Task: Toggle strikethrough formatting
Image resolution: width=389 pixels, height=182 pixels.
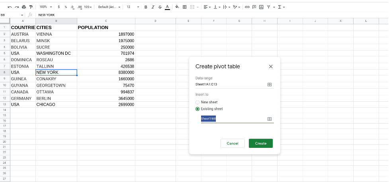Action: point(160,7)
